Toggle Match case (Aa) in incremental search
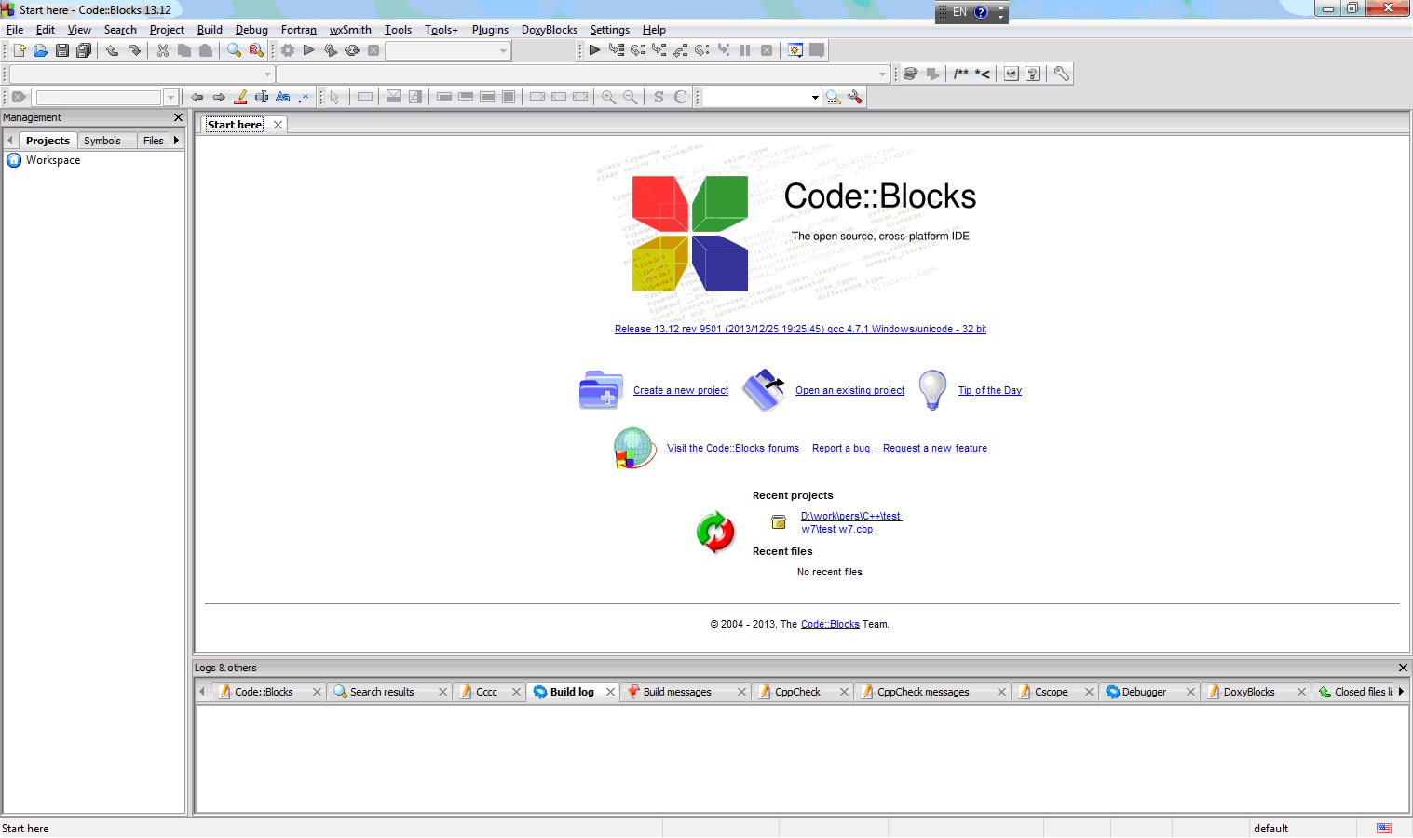 282,97
